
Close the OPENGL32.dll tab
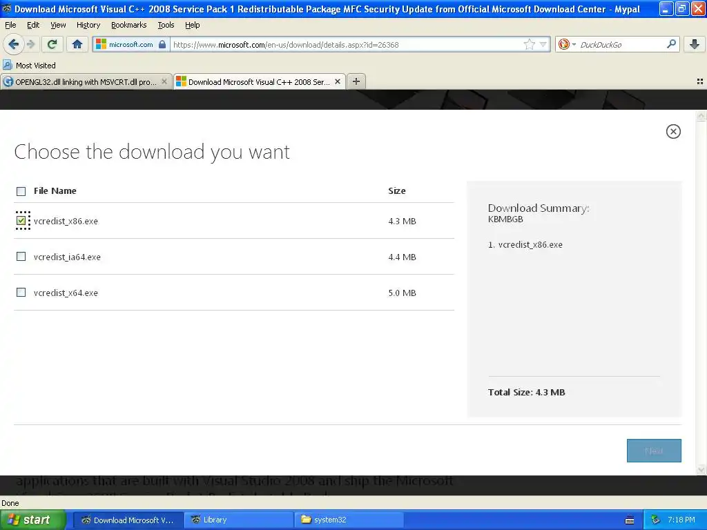pyautogui.click(x=164, y=81)
